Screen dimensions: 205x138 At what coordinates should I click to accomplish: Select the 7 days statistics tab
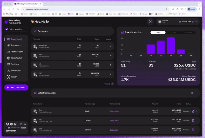[158, 32]
